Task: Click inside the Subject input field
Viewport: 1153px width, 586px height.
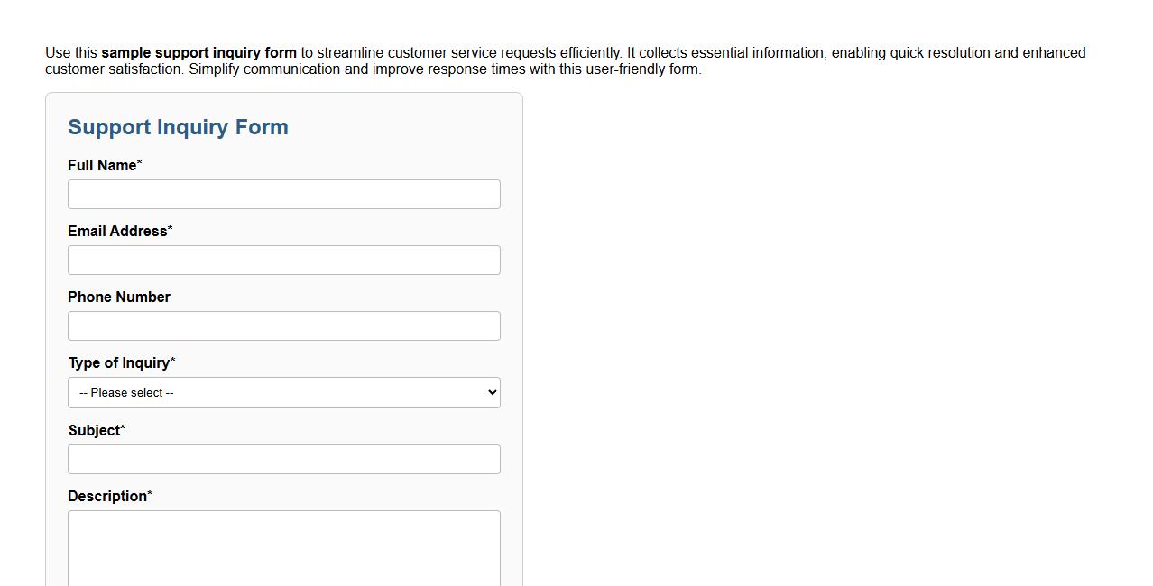Action: click(x=283, y=459)
